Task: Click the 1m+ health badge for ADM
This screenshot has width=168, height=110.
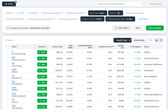Action: click(x=42, y=95)
